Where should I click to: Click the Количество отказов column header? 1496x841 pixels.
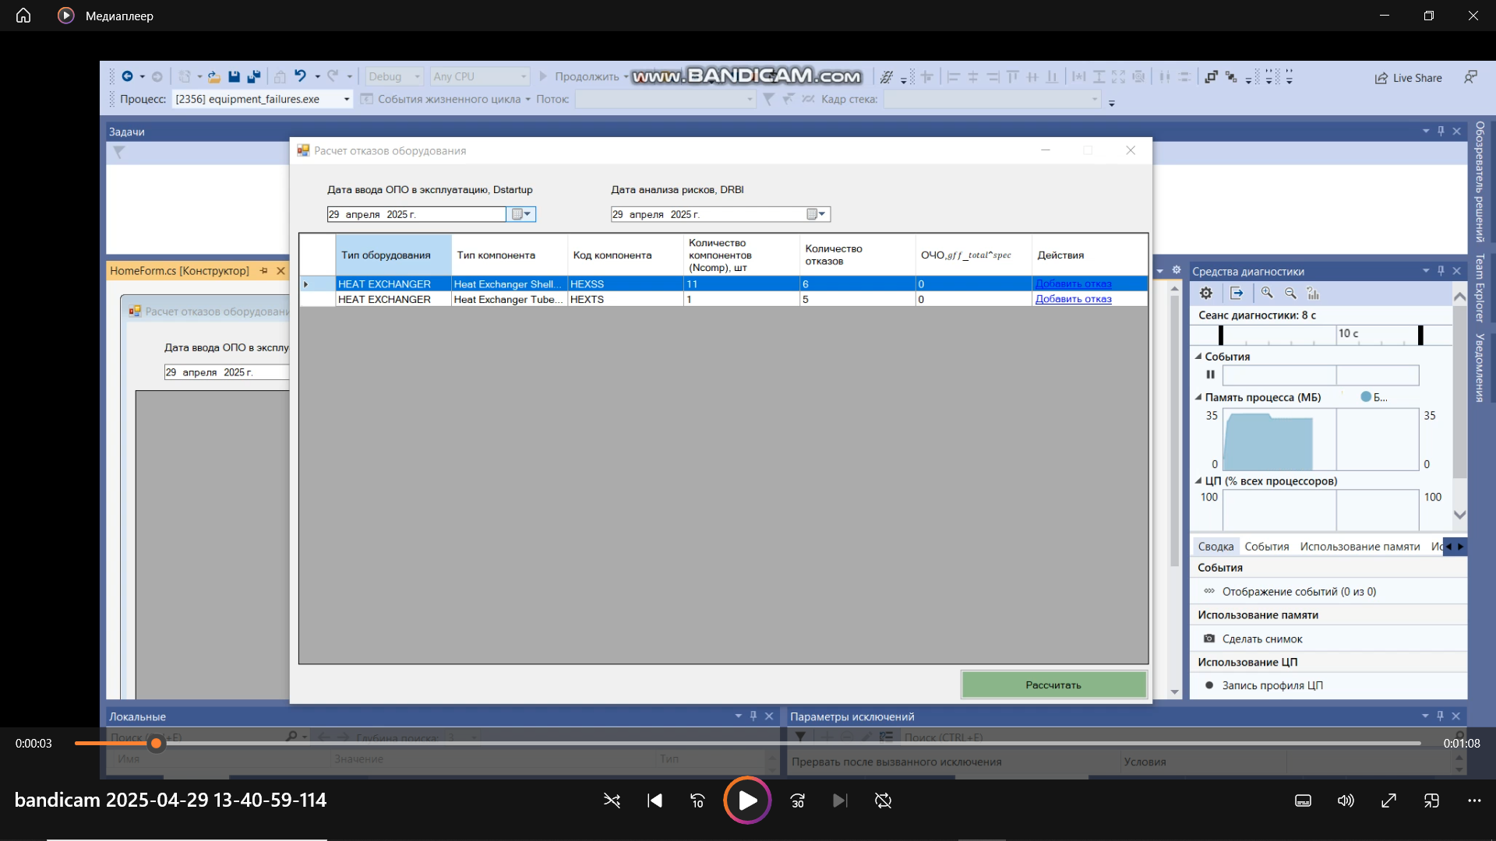tap(857, 255)
